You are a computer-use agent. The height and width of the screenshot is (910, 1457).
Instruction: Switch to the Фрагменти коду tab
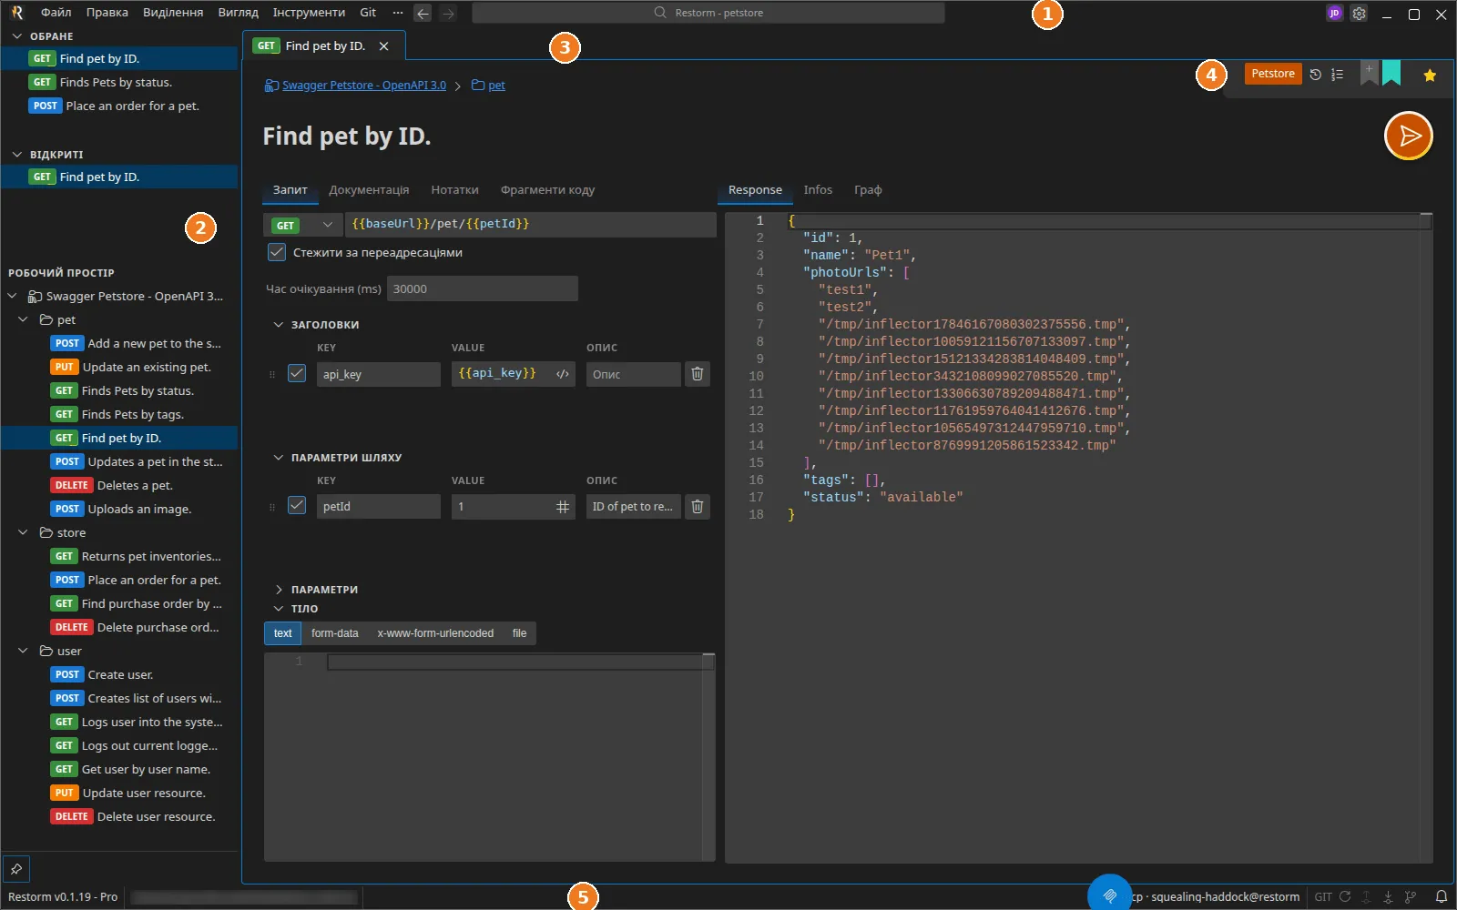tap(547, 190)
